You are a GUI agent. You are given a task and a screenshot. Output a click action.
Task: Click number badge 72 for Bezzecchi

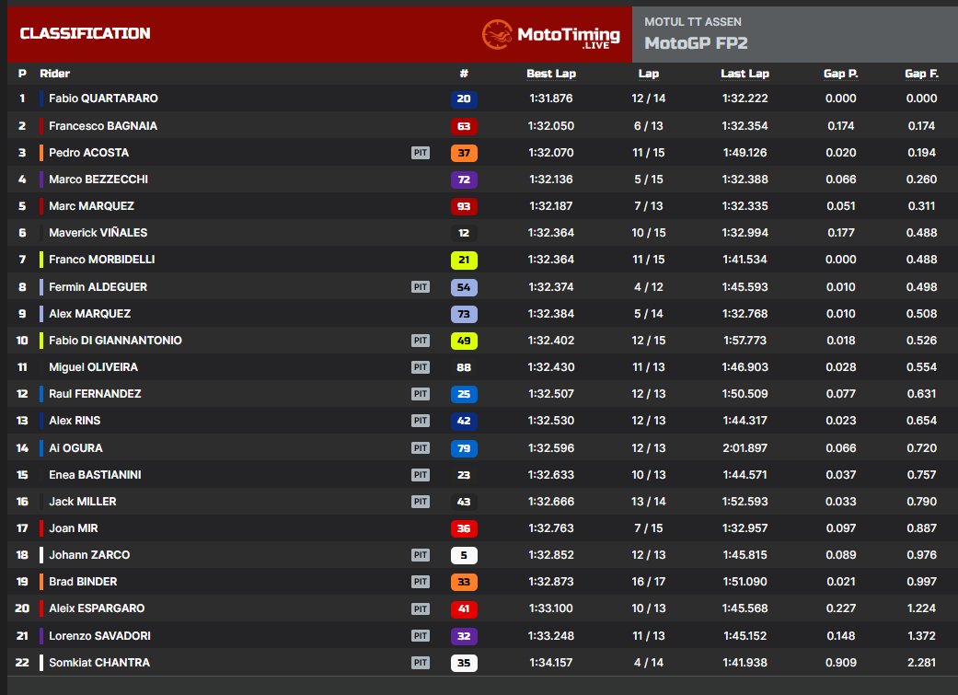click(464, 180)
